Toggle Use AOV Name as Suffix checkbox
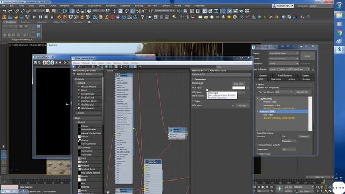 (x=258, y=145)
